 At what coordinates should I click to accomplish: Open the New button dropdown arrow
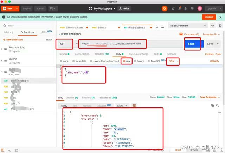coord(17,8)
